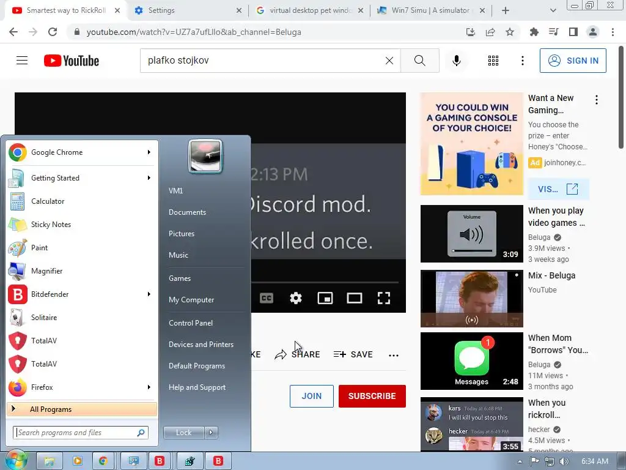Viewport: 626px width, 470px height.
Task: Bookmark this page with the star icon
Action: (x=510, y=32)
